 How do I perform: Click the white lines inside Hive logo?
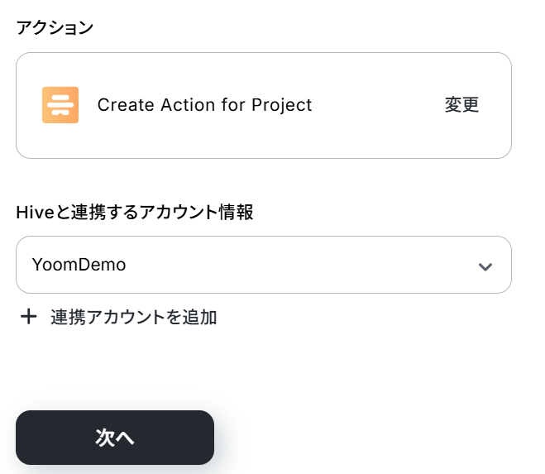pyautogui.click(x=60, y=106)
